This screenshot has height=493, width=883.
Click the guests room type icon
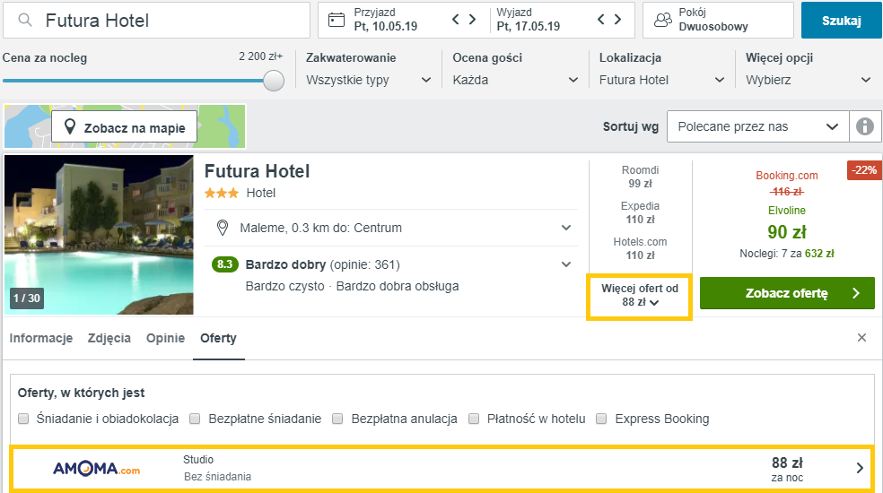coord(663,21)
